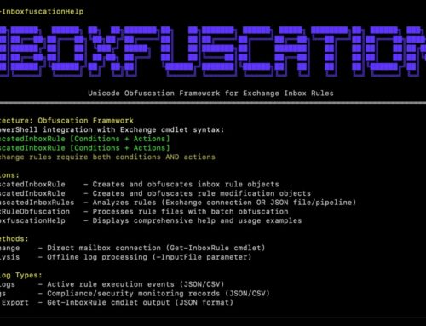Click the tagline "Unicode Obfuscation Framework for Exchange Inbox Rules"
Screen dimensions: 426x326
tap(210, 94)
